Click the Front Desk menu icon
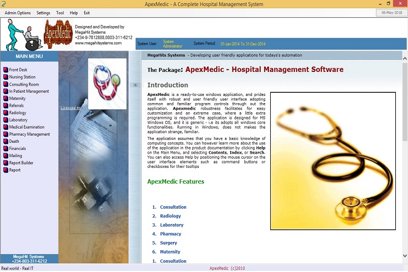Screen dimensions: 408x272 [6, 70]
